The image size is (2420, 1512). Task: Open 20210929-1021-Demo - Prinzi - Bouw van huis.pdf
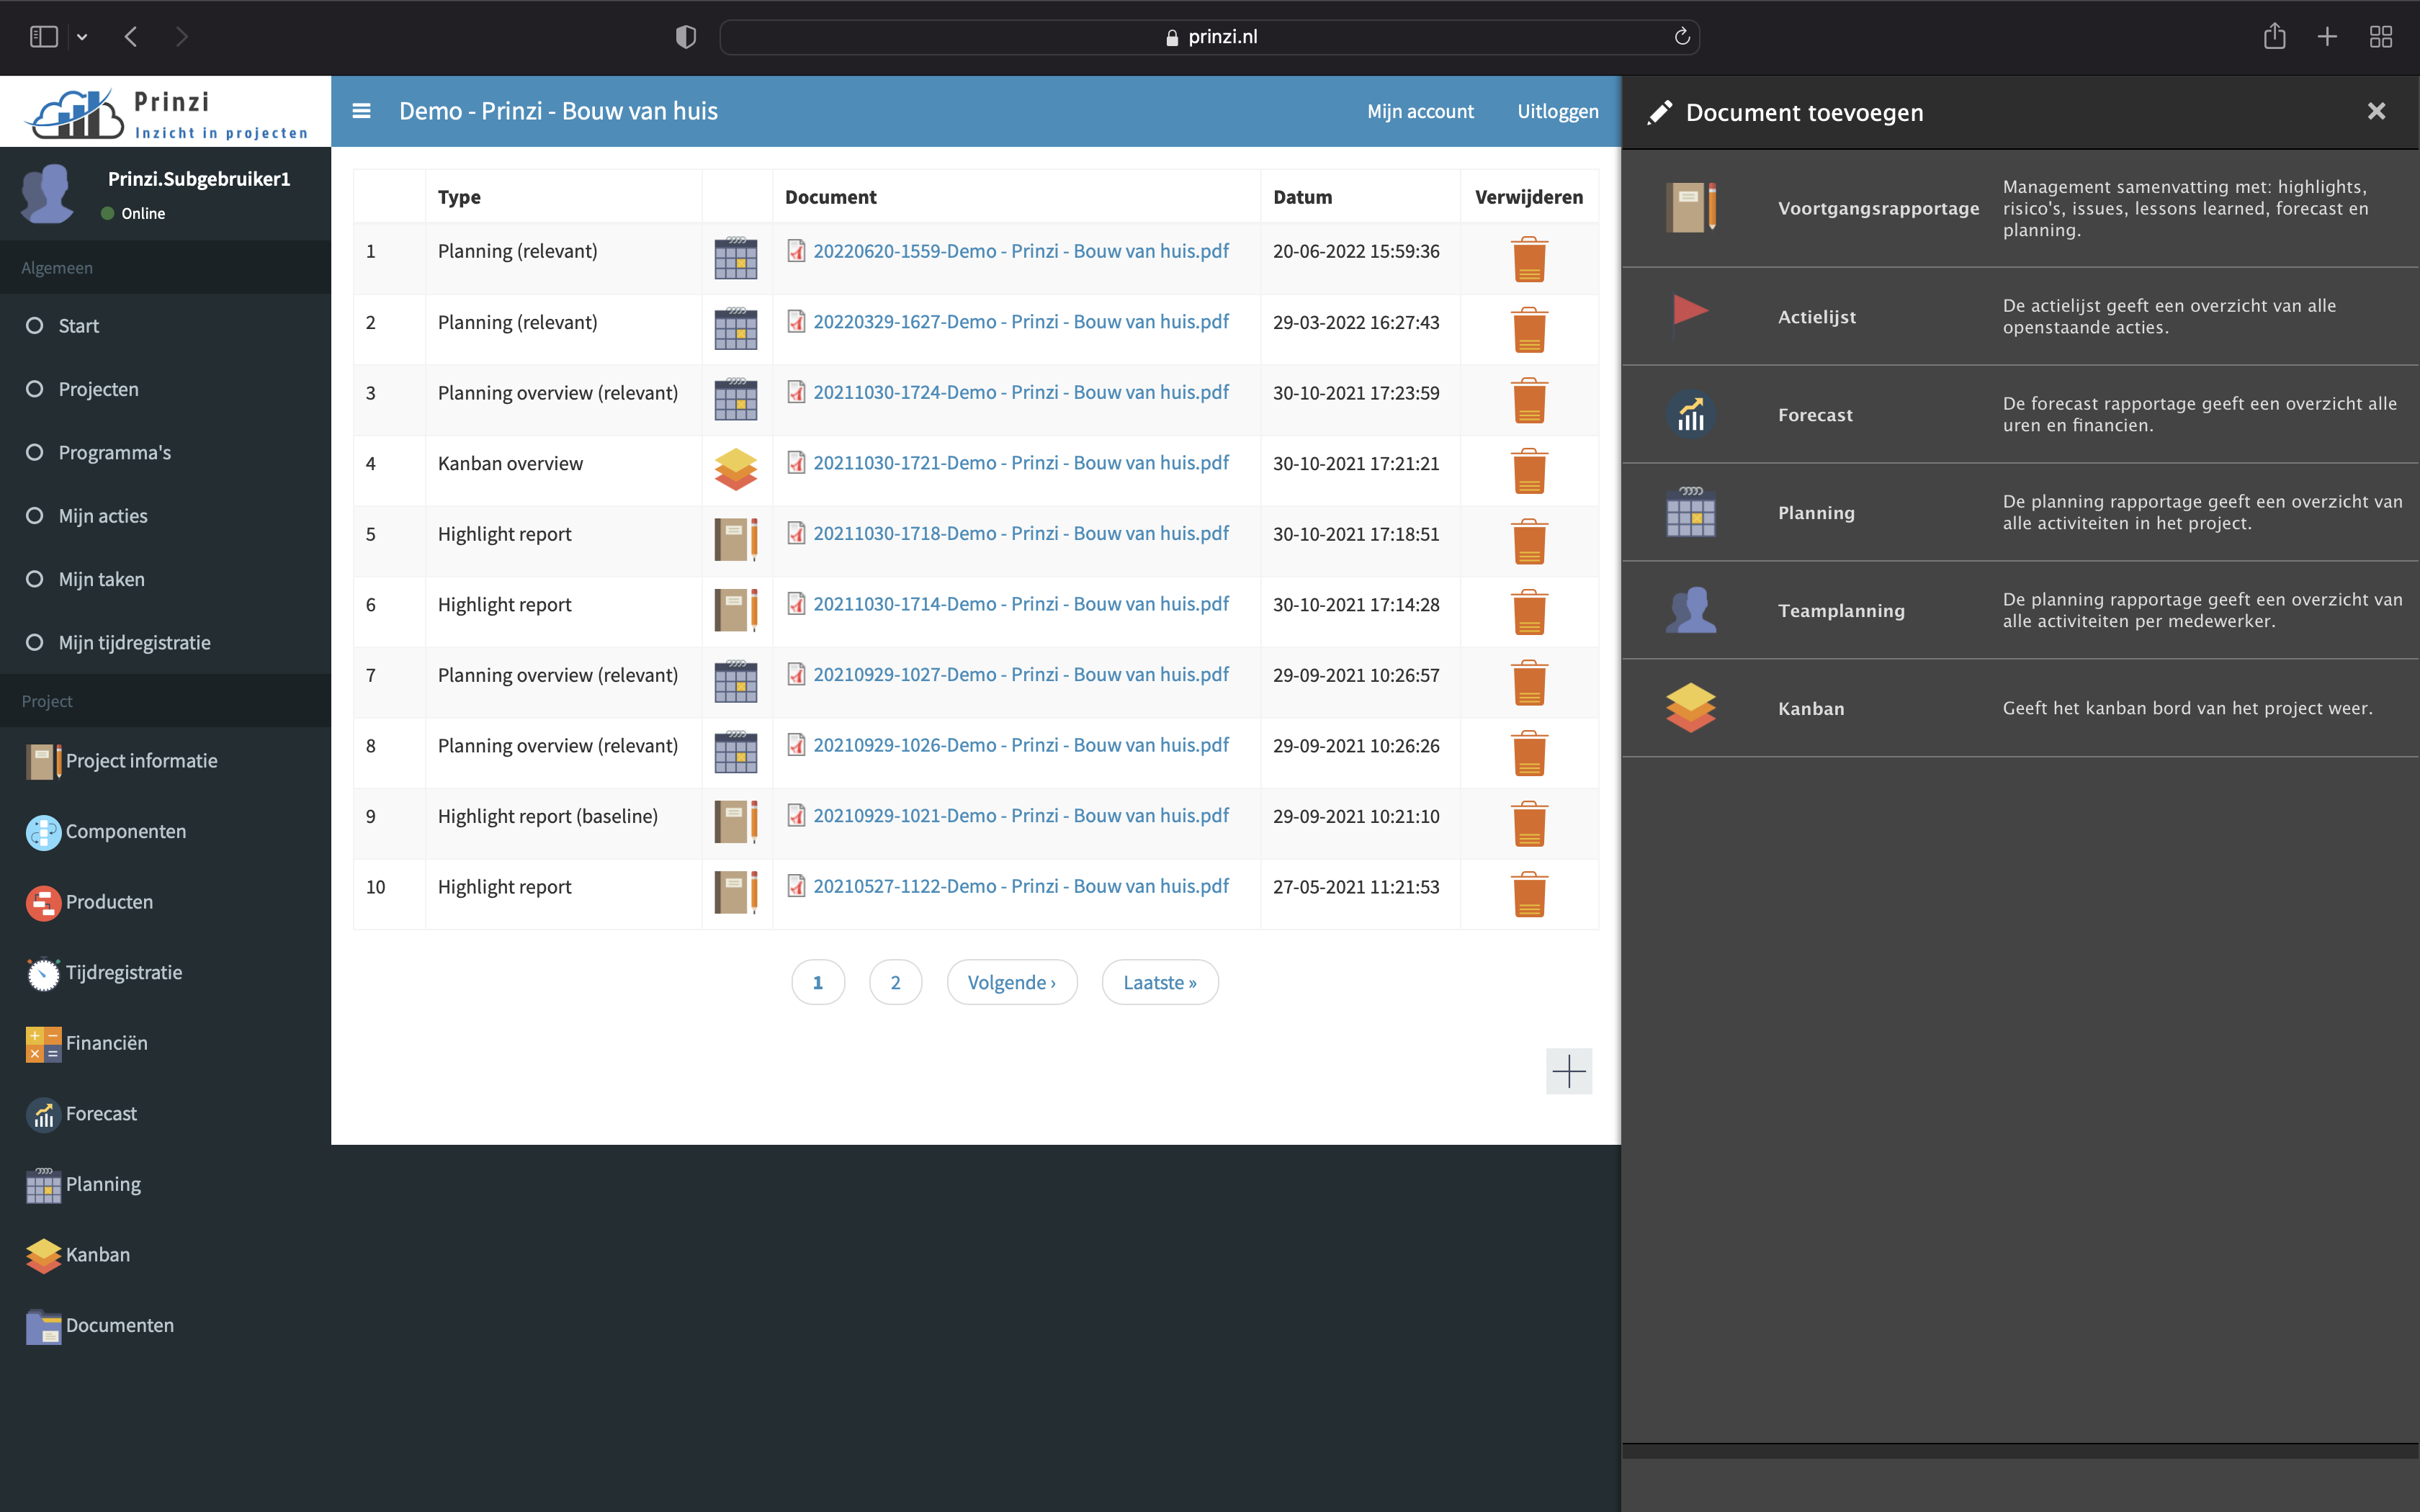tap(1021, 815)
